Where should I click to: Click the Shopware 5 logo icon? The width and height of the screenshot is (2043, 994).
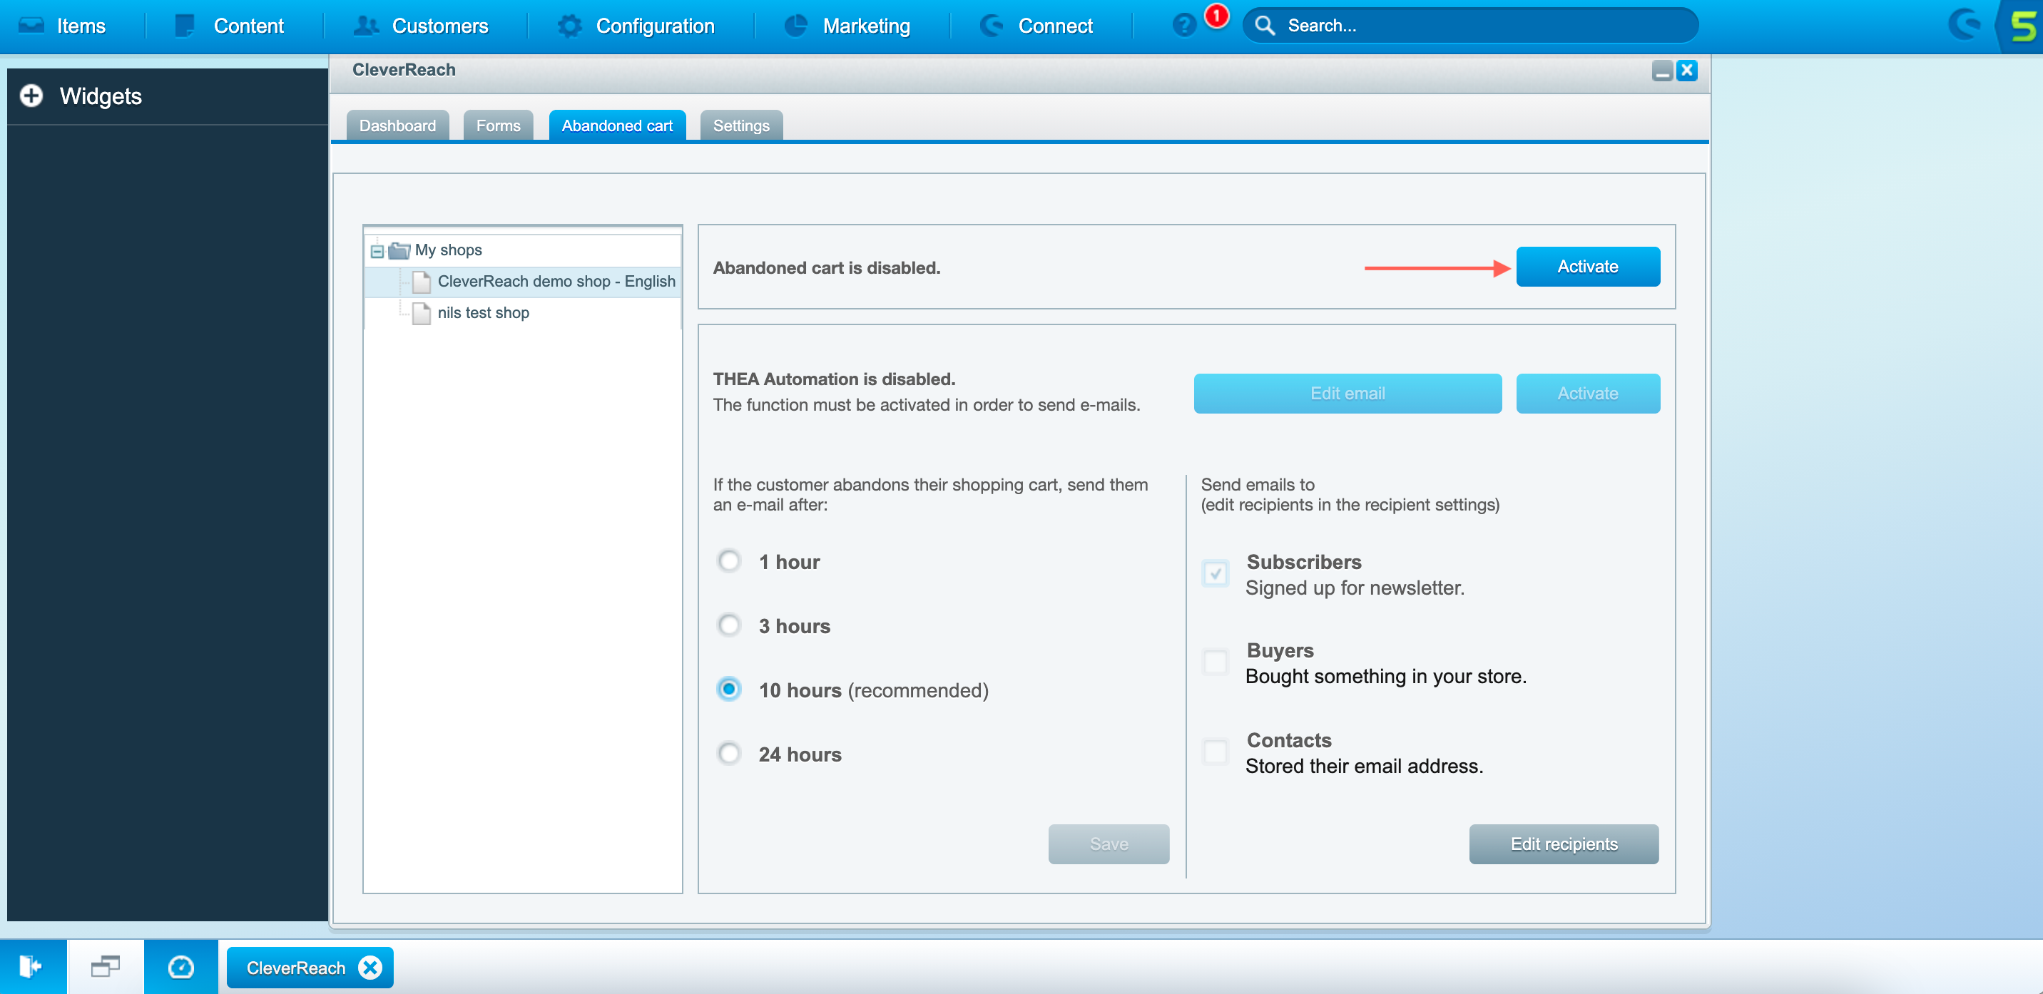tap(2022, 26)
